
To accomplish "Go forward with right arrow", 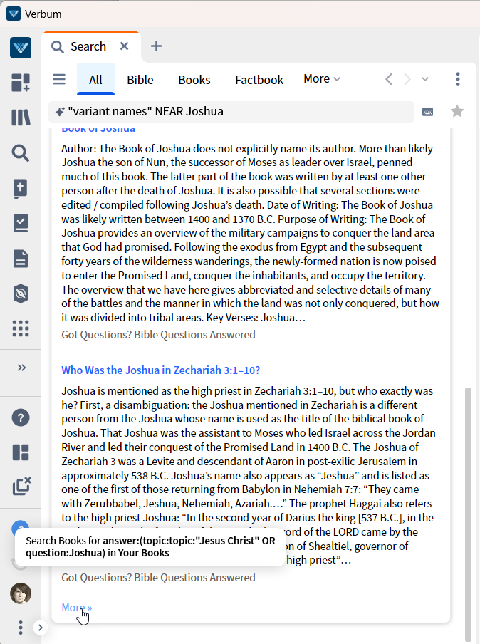I will (x=407, y=79).
